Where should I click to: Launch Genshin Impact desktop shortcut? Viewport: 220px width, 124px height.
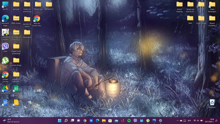click(5, 35)
